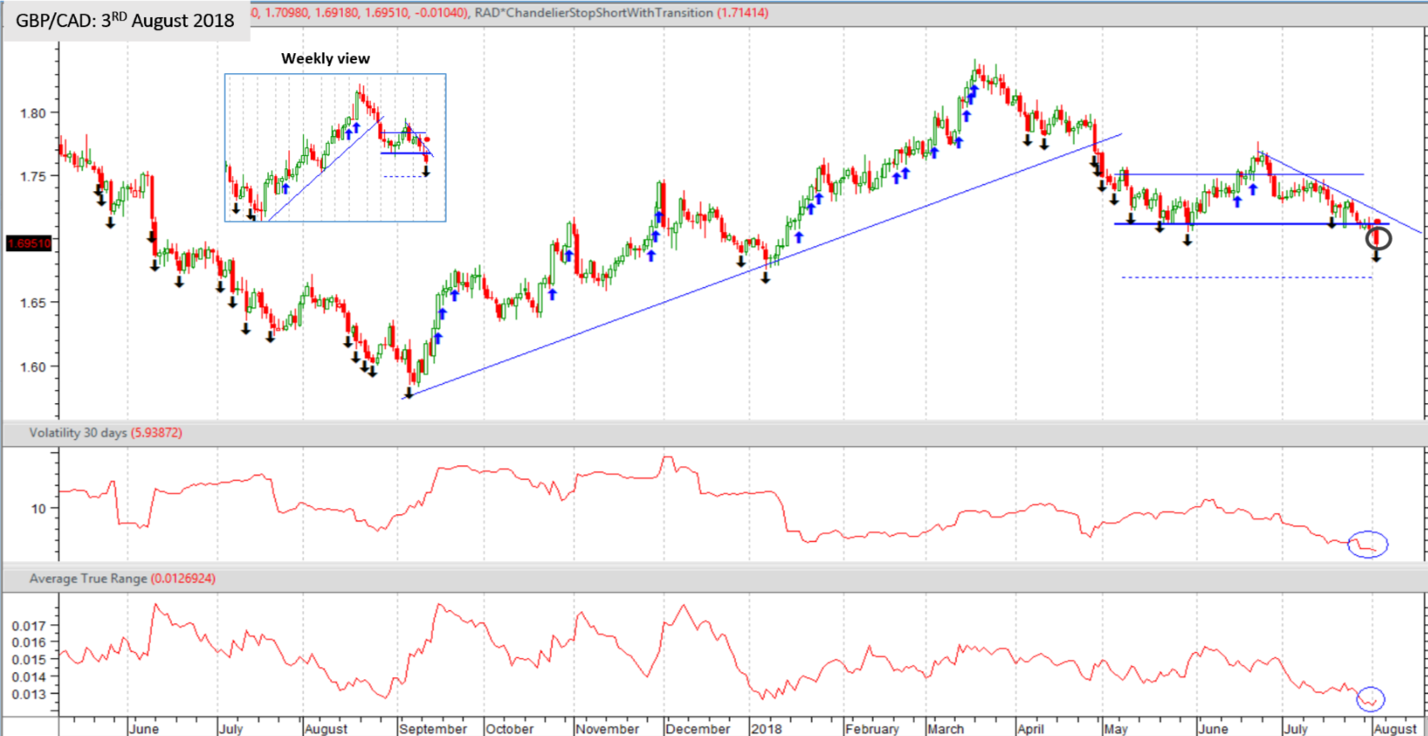The height and width of the screenshot is (736, 1428).
Task: Click the red dot above the latest candle
Action: [x=1378, y=222]
